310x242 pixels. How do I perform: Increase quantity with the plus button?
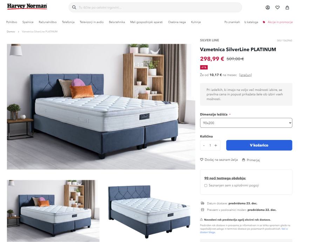tap(216, 145)
